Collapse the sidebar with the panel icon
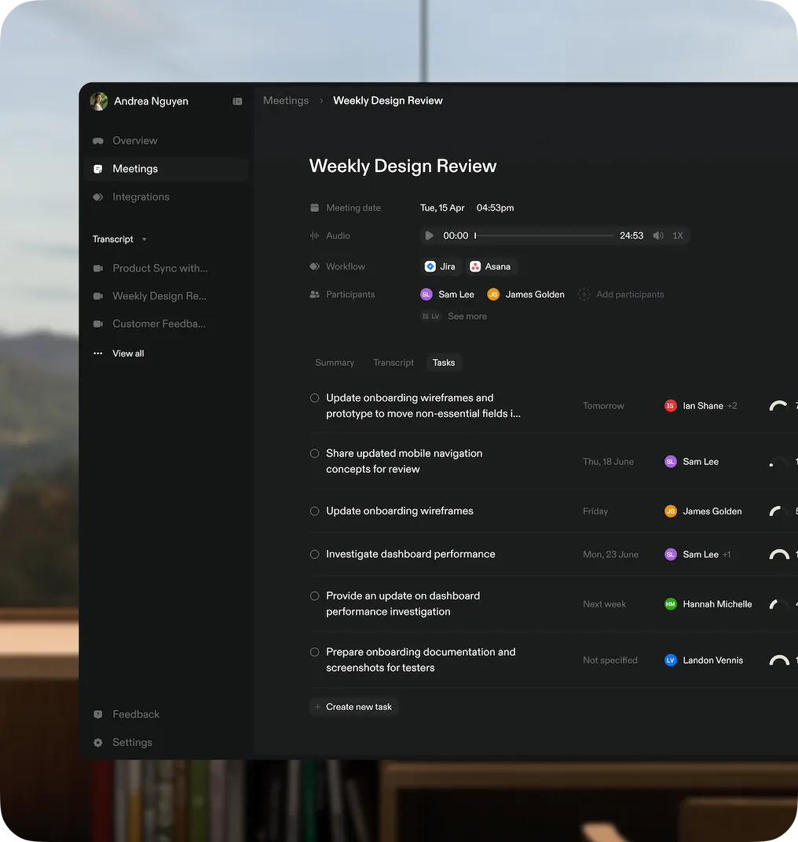Image resolution: width=798 pixels, height=842 pixels. coord(237,101)
